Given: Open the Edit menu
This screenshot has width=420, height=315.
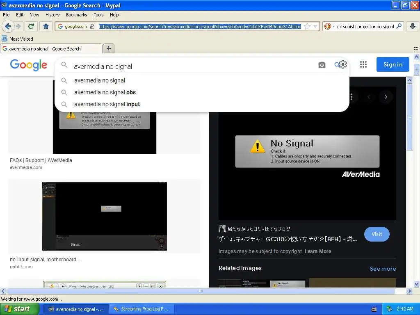Looking at the screenshot, I should (20, 15).
